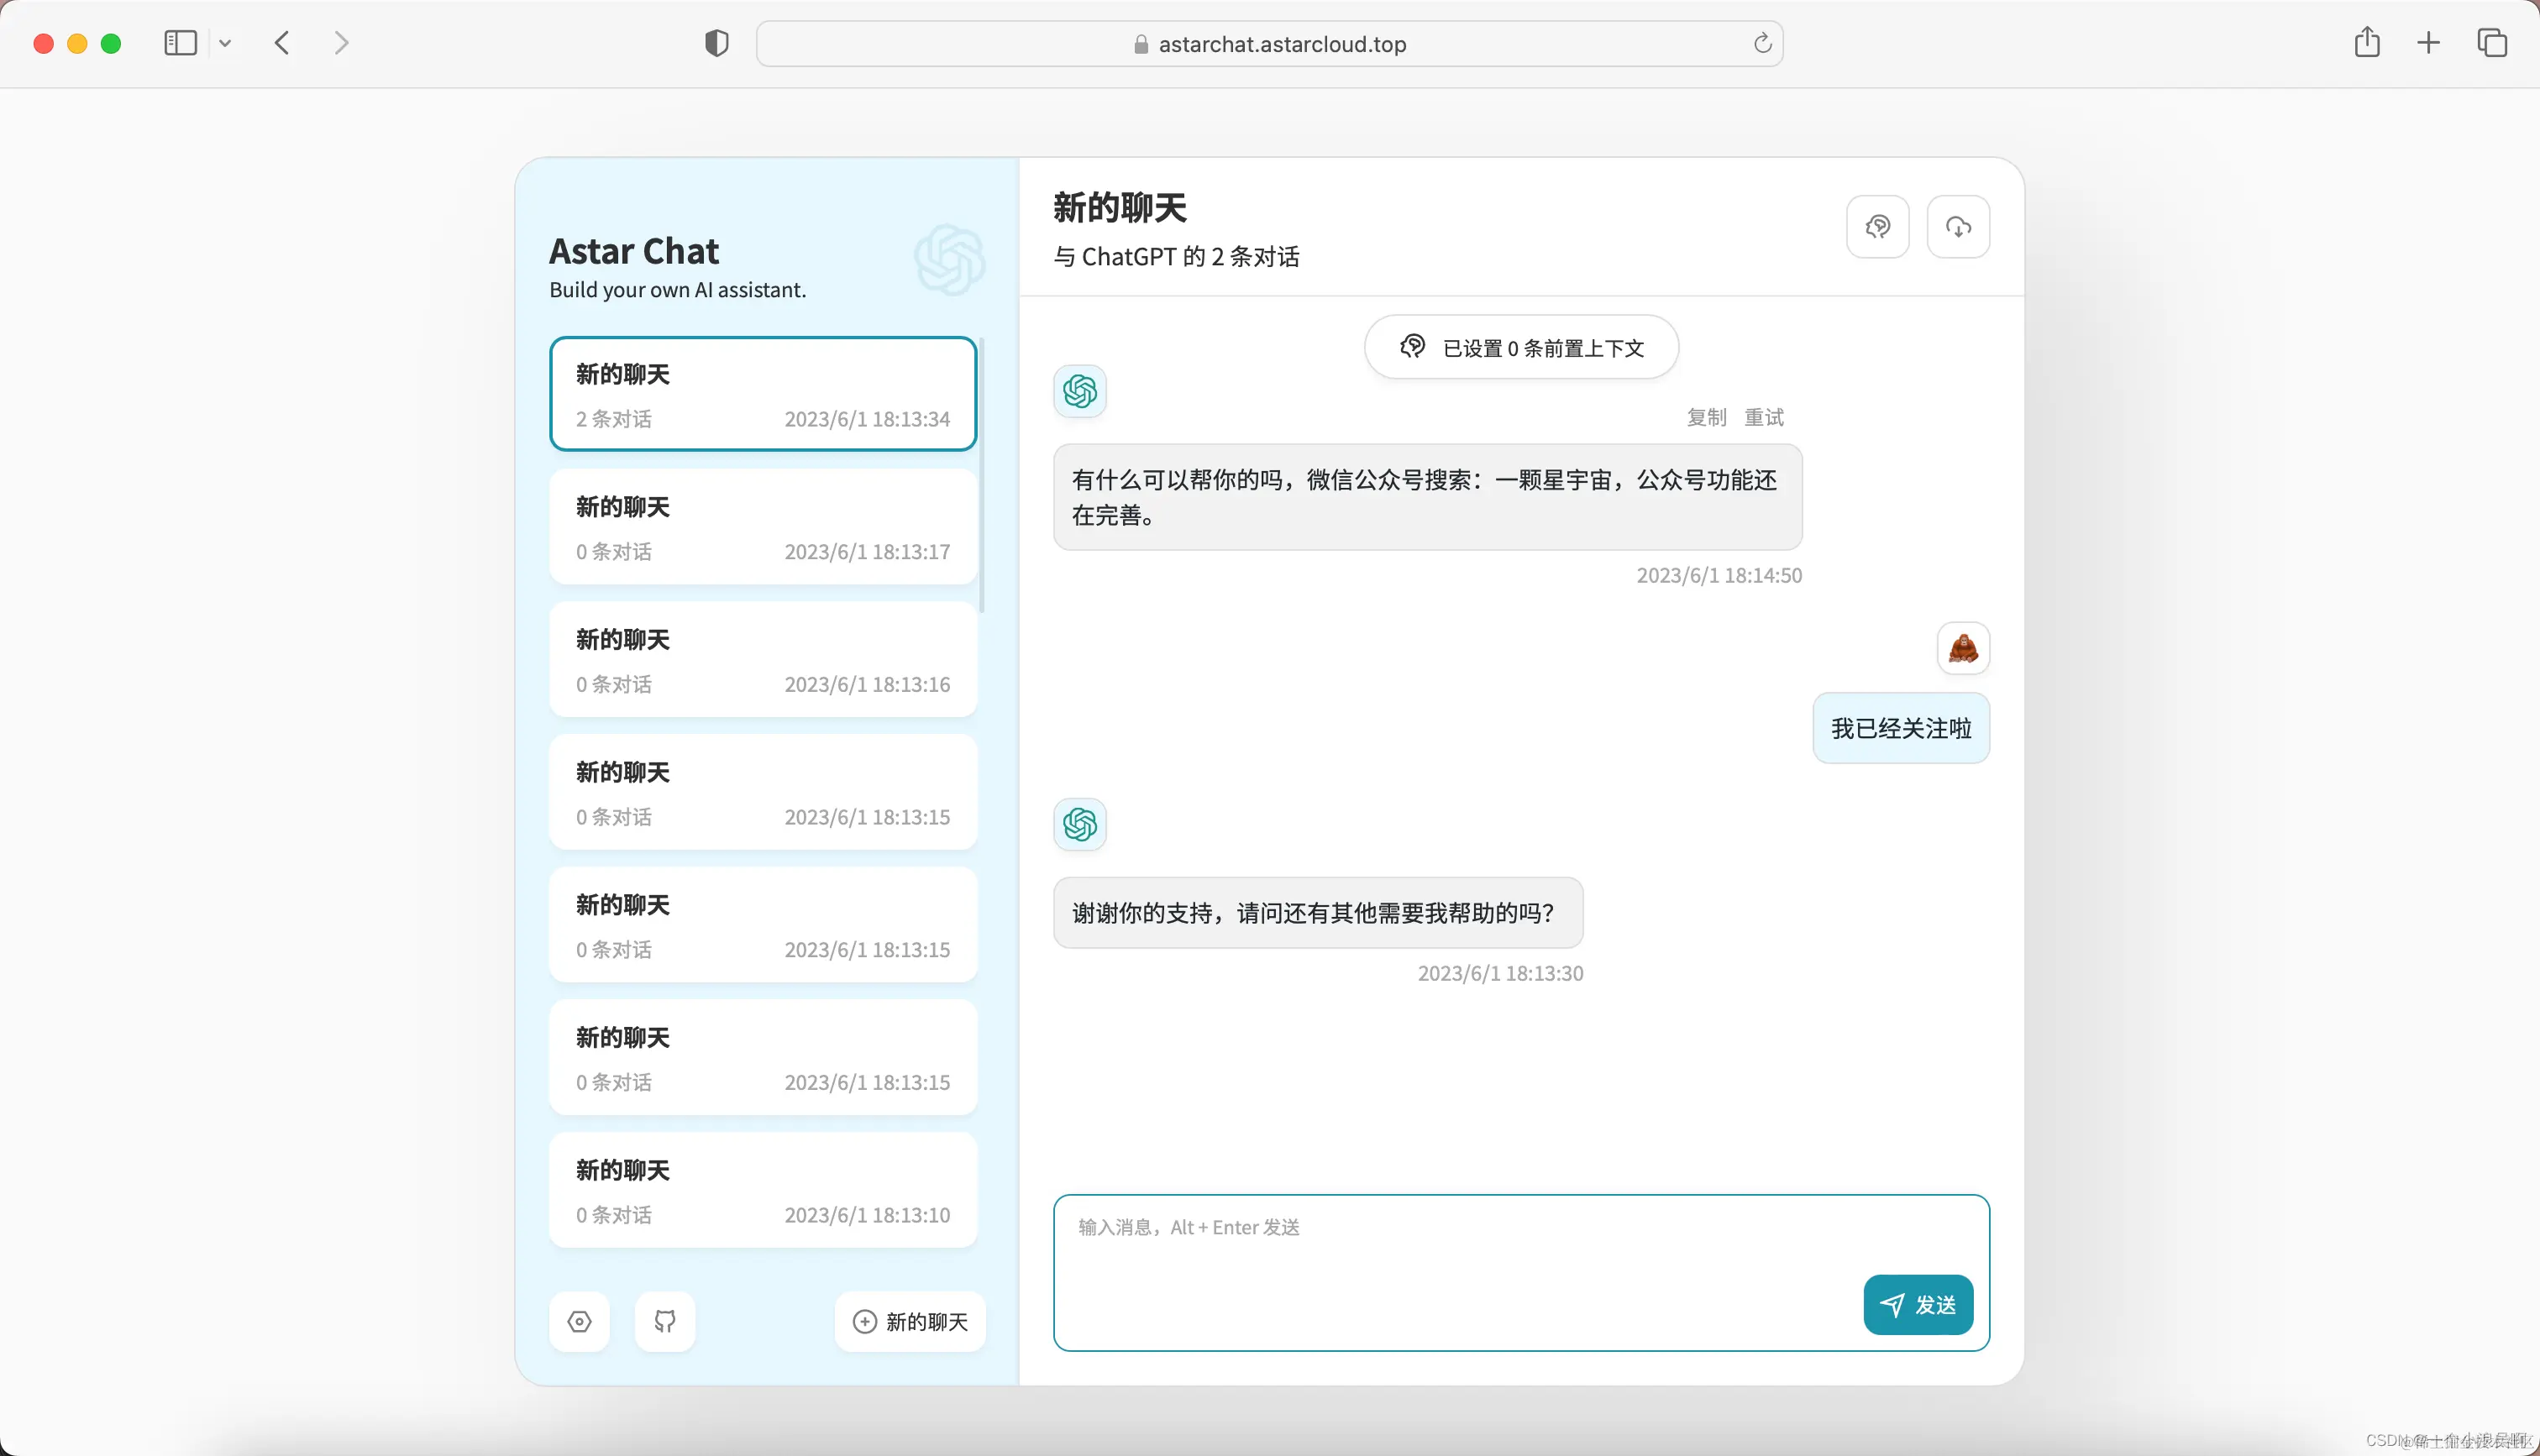Click the text Build your own AI assistant.
Image resolution: width=2540 pixels, height=1456 pixels.
[677, 289]
